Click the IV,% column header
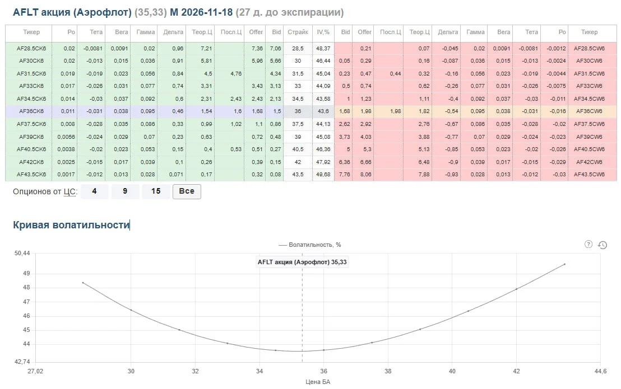This screenshot has width=621, height=389. (x=323, y=32)
